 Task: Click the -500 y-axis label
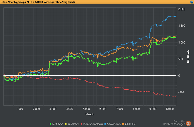(x=181, y=92)
